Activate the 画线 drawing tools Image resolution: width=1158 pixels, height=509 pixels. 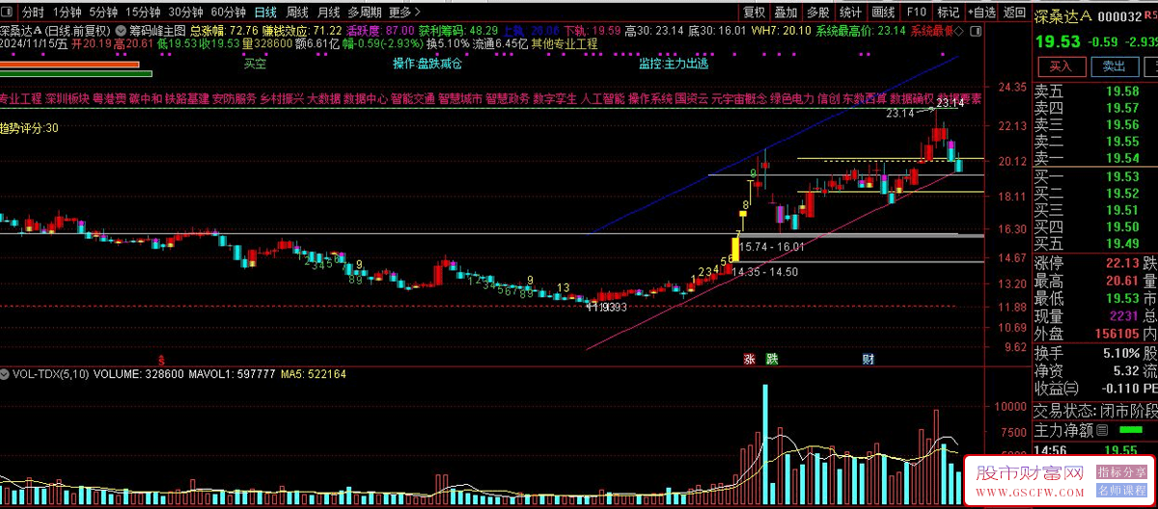click(883, 13)
